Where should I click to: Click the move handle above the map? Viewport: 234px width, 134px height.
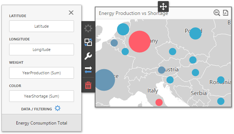click(163, 7)
